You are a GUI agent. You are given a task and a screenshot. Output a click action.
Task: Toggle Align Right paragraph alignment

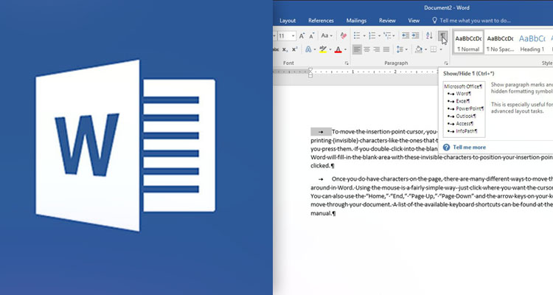coord(377,49)
